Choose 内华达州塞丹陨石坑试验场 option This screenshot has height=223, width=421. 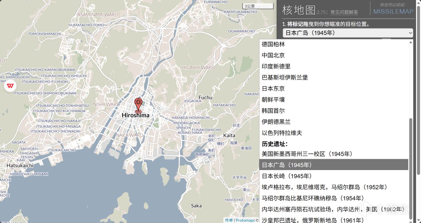tap(334, 209)
